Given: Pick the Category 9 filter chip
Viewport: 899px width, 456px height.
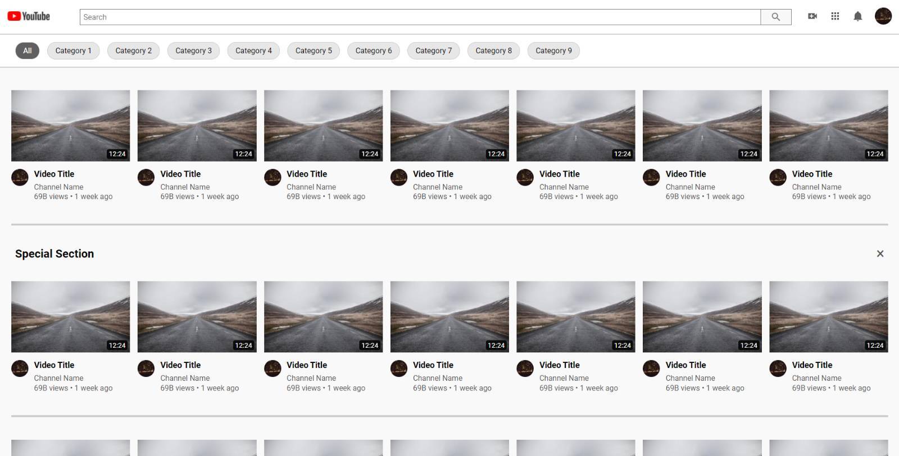Looking at the screenshot, I should click(x=553, y=50).
